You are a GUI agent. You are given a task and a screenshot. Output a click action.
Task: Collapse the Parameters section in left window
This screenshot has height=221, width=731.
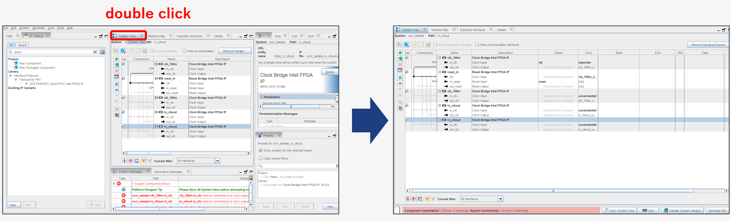click(262, 97)
